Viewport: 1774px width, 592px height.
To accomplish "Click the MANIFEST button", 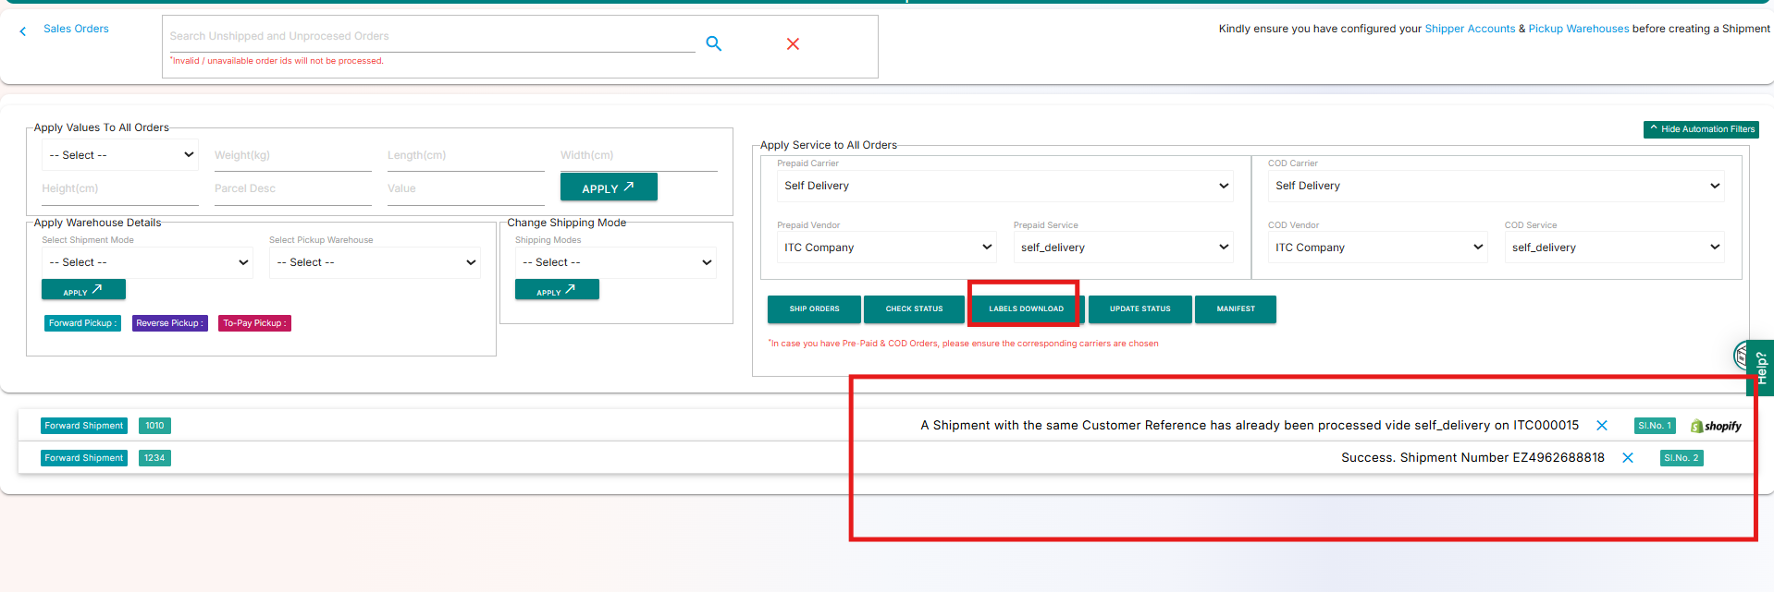I will tap(1236, 309).
